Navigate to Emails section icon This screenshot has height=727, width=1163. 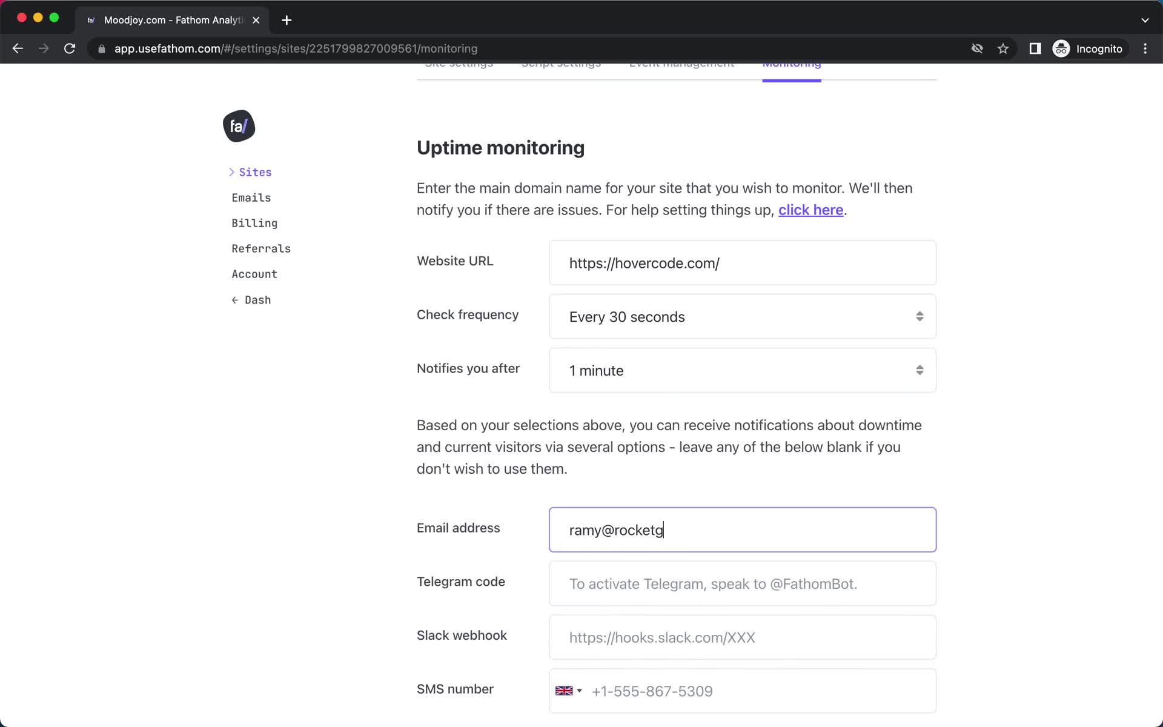[x=251, y=197]
